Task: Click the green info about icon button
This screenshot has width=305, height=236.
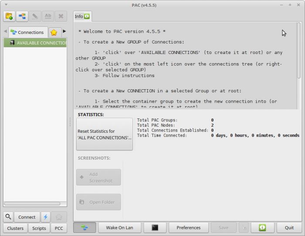Action: click(x=262, y=228)
